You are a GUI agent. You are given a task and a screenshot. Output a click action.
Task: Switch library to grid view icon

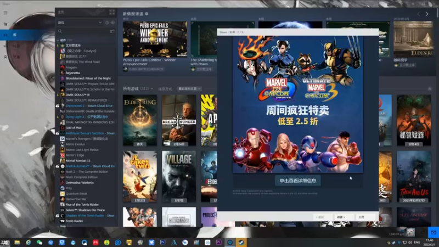[112, 12]
